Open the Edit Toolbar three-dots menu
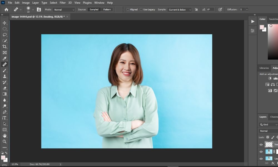 coord(4,148)
